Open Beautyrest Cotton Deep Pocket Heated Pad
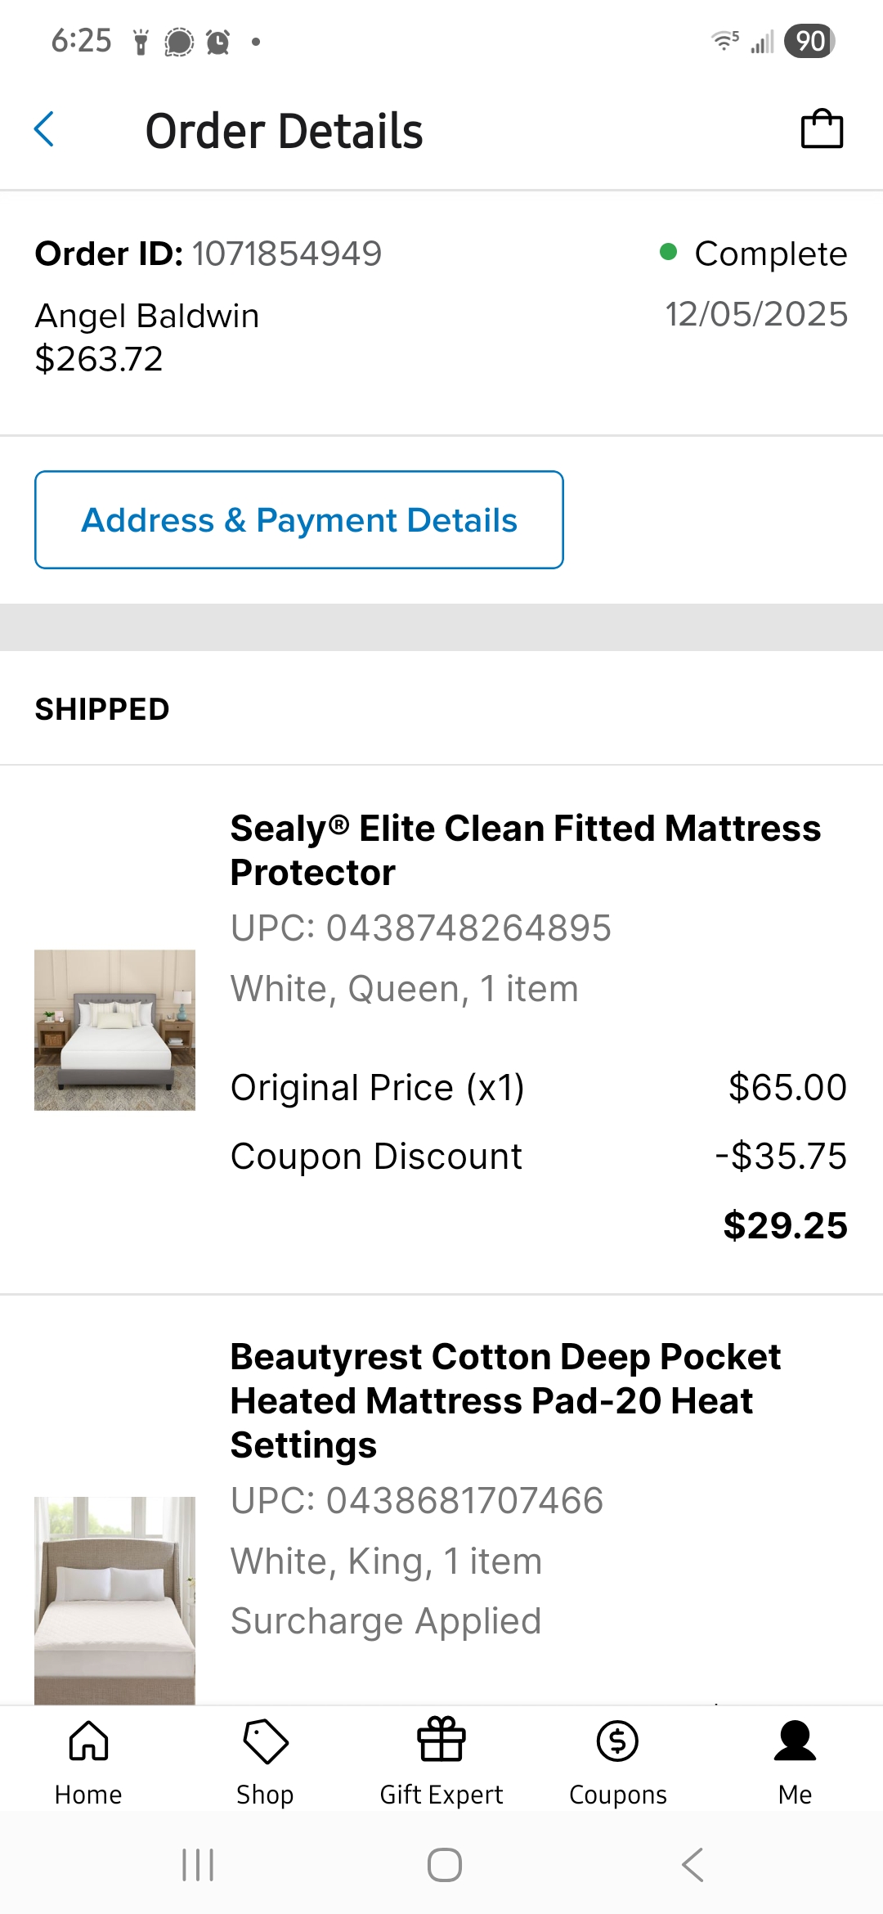The width and height of the screenshot is (883, 1914). pyautogui.click(x=505, y=1400)
